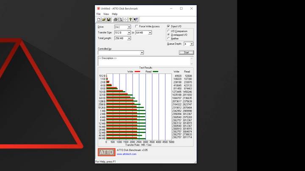Click the Description box scroll up arrow
This screenshot has height=171, width=305.
click(x=191, y=58)
